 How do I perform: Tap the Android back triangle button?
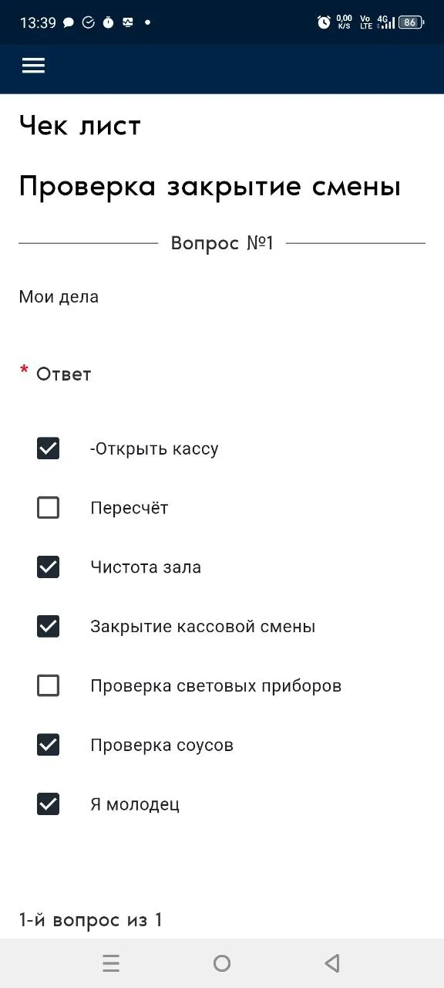pos(332,963)
